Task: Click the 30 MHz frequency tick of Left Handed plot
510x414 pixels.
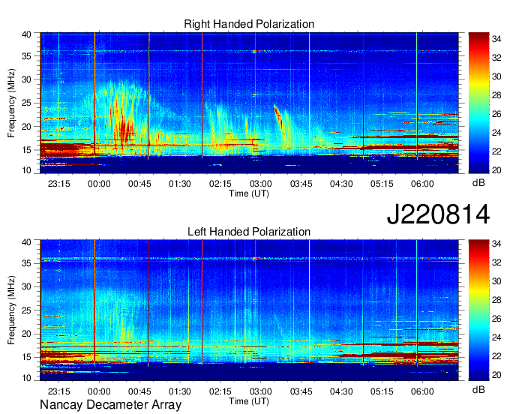Action: tap(27, 286)
